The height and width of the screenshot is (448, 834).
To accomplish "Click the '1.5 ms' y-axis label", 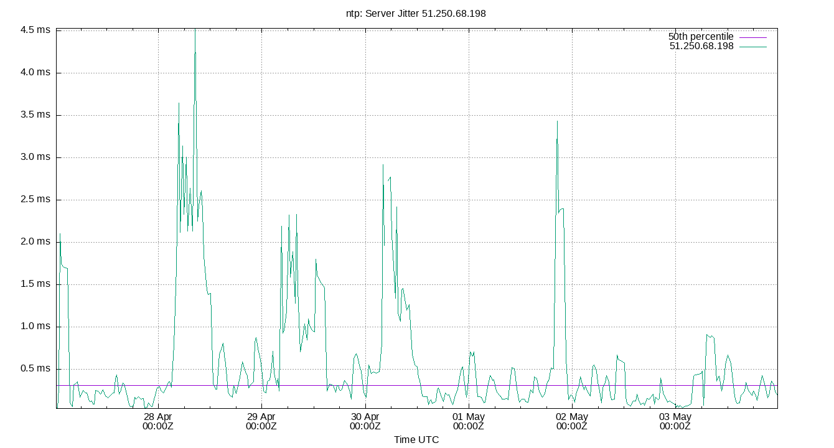I will (36, 284).
